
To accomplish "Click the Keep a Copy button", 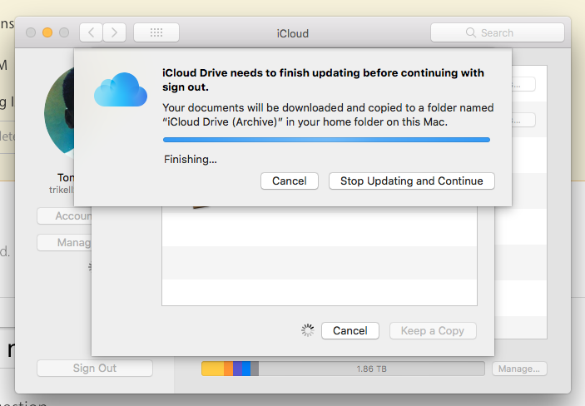I will 433,330.
